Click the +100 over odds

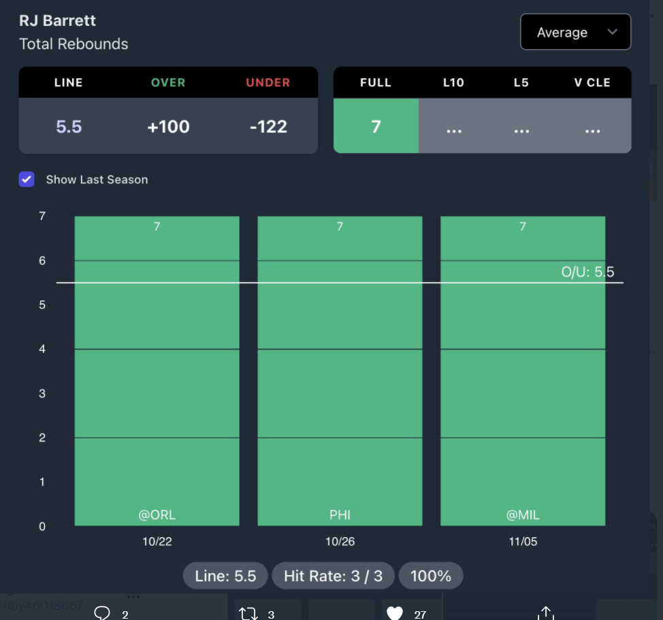coord(168,126)
